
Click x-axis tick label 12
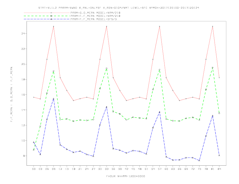60,169
